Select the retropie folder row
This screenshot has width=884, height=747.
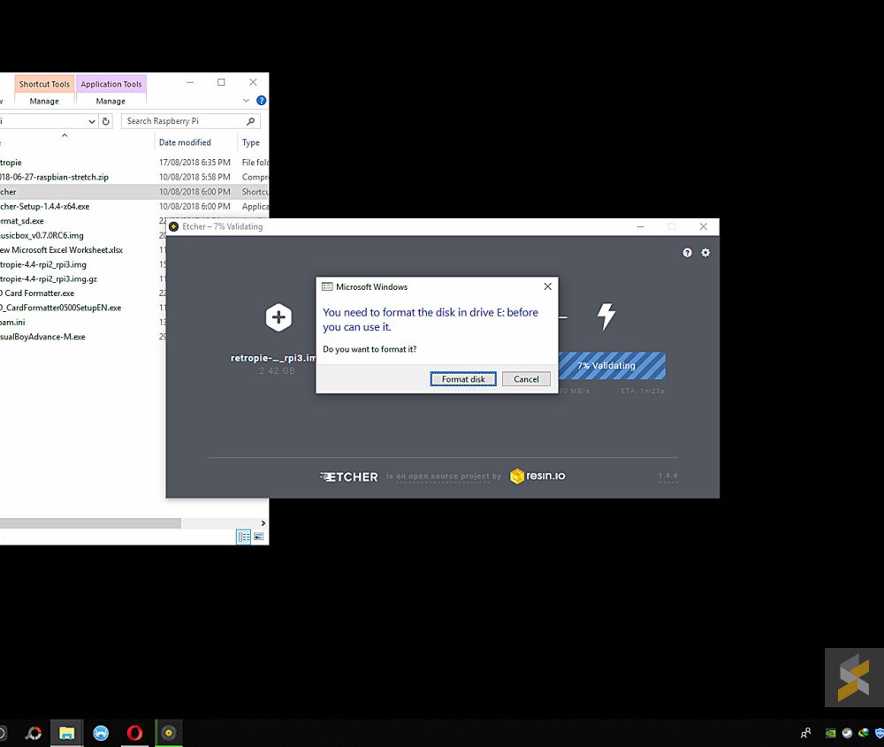point(133,163)
